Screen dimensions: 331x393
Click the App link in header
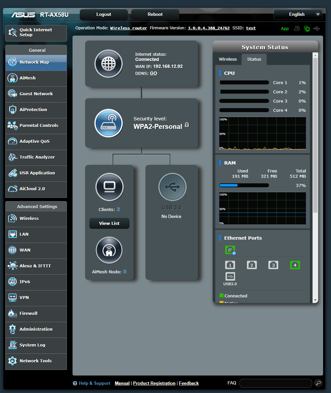coord(285,29)
